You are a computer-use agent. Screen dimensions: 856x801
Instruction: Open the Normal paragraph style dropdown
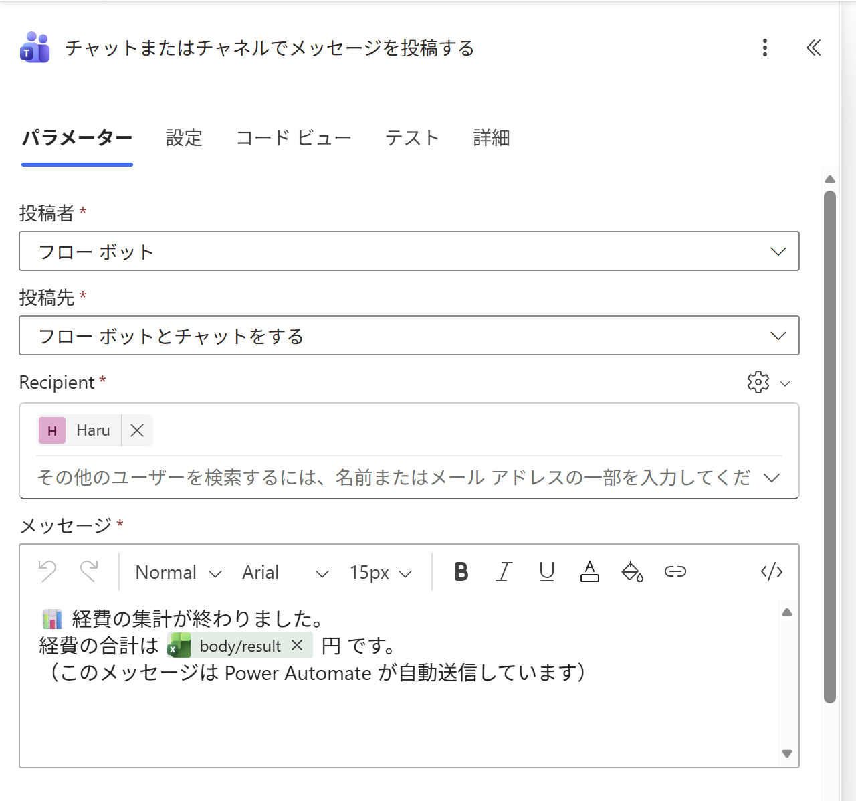coord(179,573)
